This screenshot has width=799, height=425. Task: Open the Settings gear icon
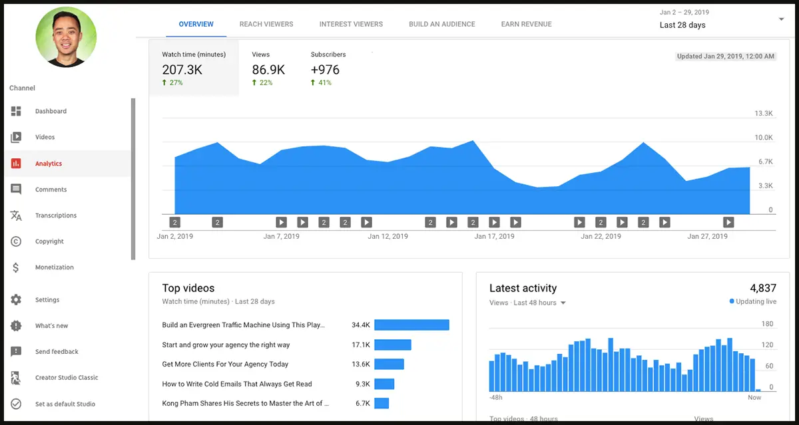click(x=16, y=300)
